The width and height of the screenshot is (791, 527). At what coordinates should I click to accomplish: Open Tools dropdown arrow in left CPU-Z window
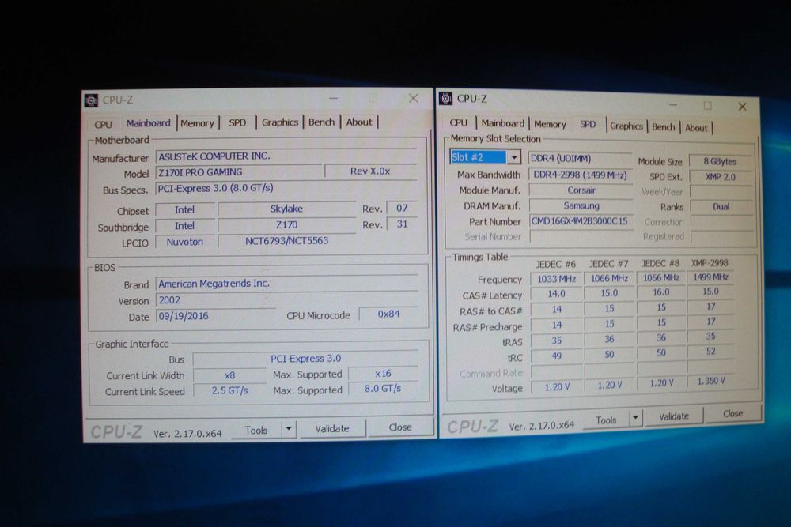click(289, 429)
